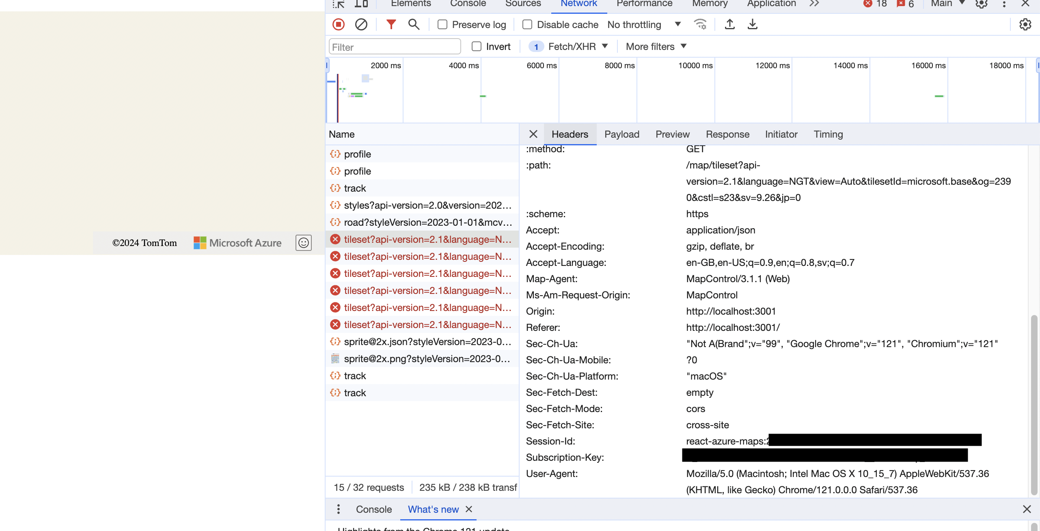Open network search magnifier
This screenshot has width=1040, height=531.
[x=414, y=24]
